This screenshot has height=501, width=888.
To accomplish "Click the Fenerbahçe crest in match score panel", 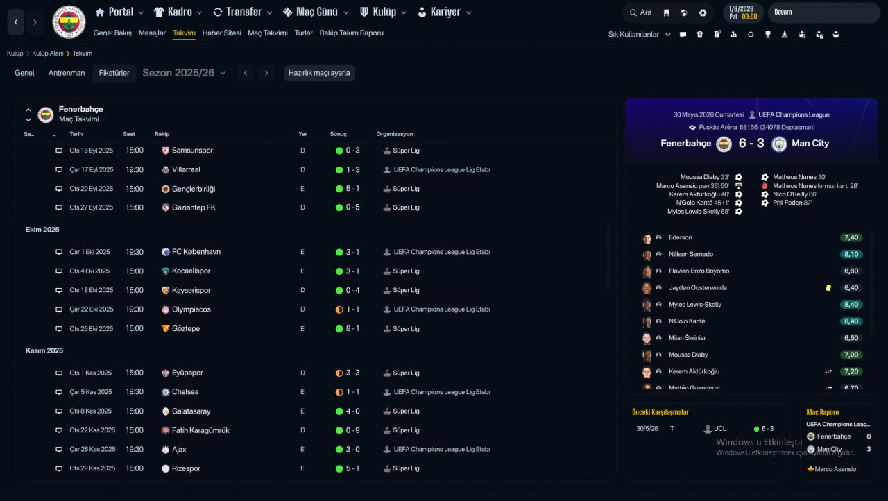I will click(x=724, y=144).
